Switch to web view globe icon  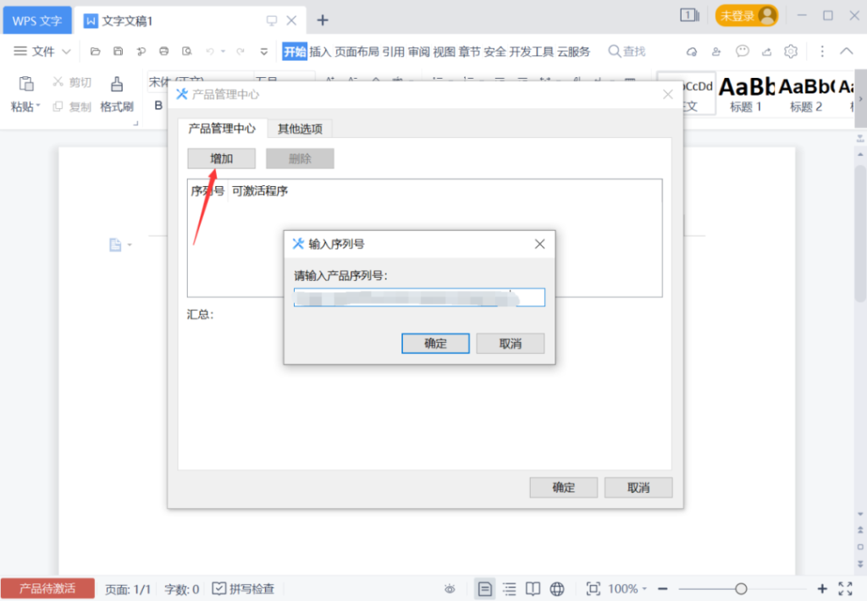click(x=557, y=589)
